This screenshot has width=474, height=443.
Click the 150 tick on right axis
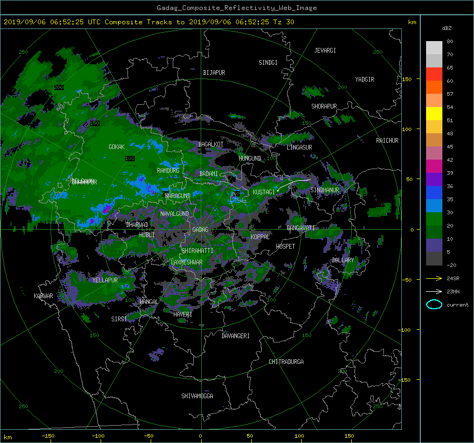[x=407, y=79]
